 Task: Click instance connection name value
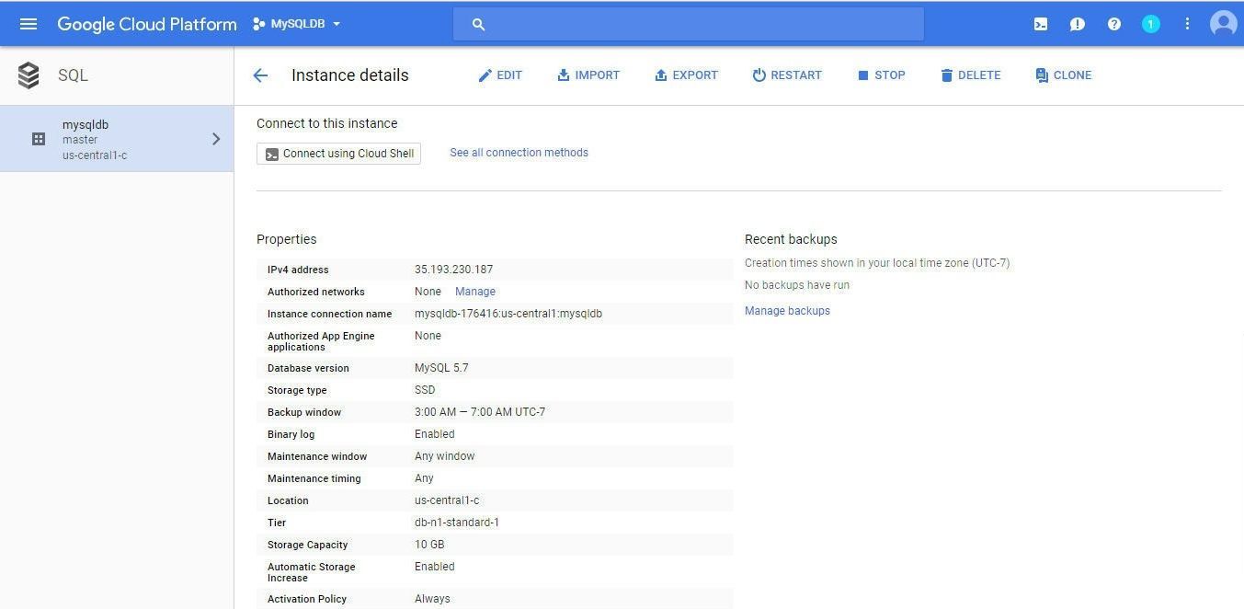point(508,314)
